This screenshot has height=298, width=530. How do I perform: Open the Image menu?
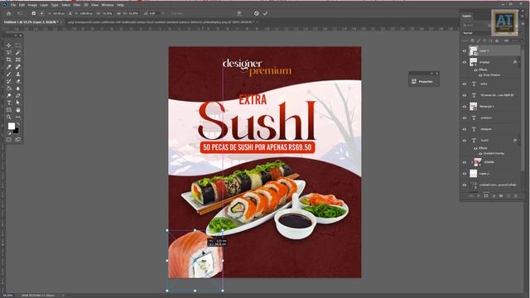(x=32, y=5)
